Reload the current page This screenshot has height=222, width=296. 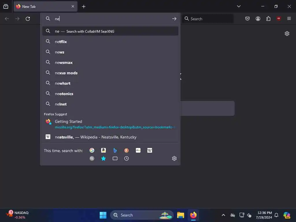tap(28, 19)
